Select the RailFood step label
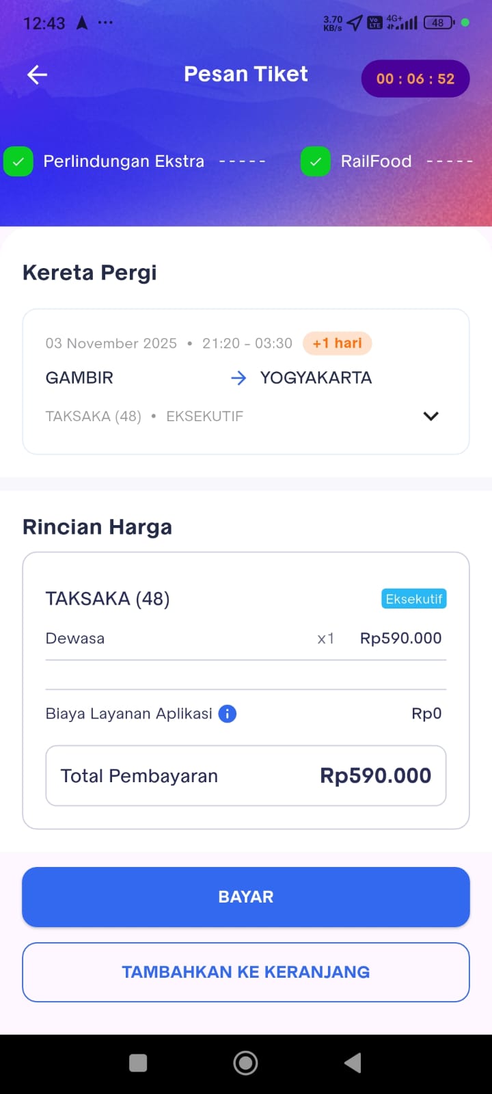Viewport: 492px width, 1094px height. [376, 161]
